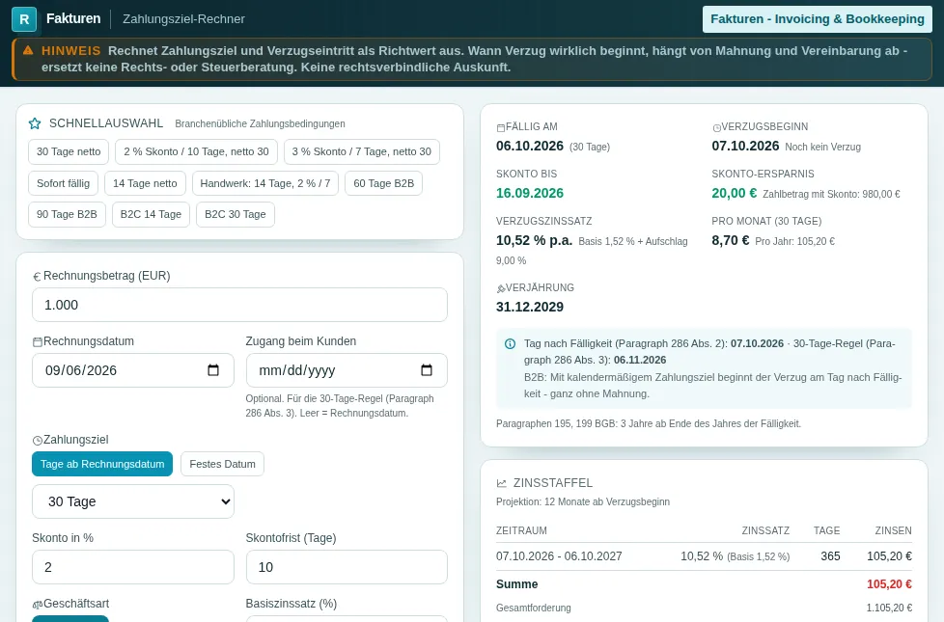The width and height of the screenshot is (944, 622).
Task: Click the chart icon beside Zinsstaffel
Action: coord(502,483)
